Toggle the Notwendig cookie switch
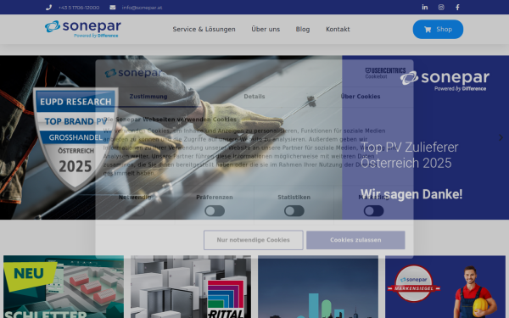 [x=135, y=211]
